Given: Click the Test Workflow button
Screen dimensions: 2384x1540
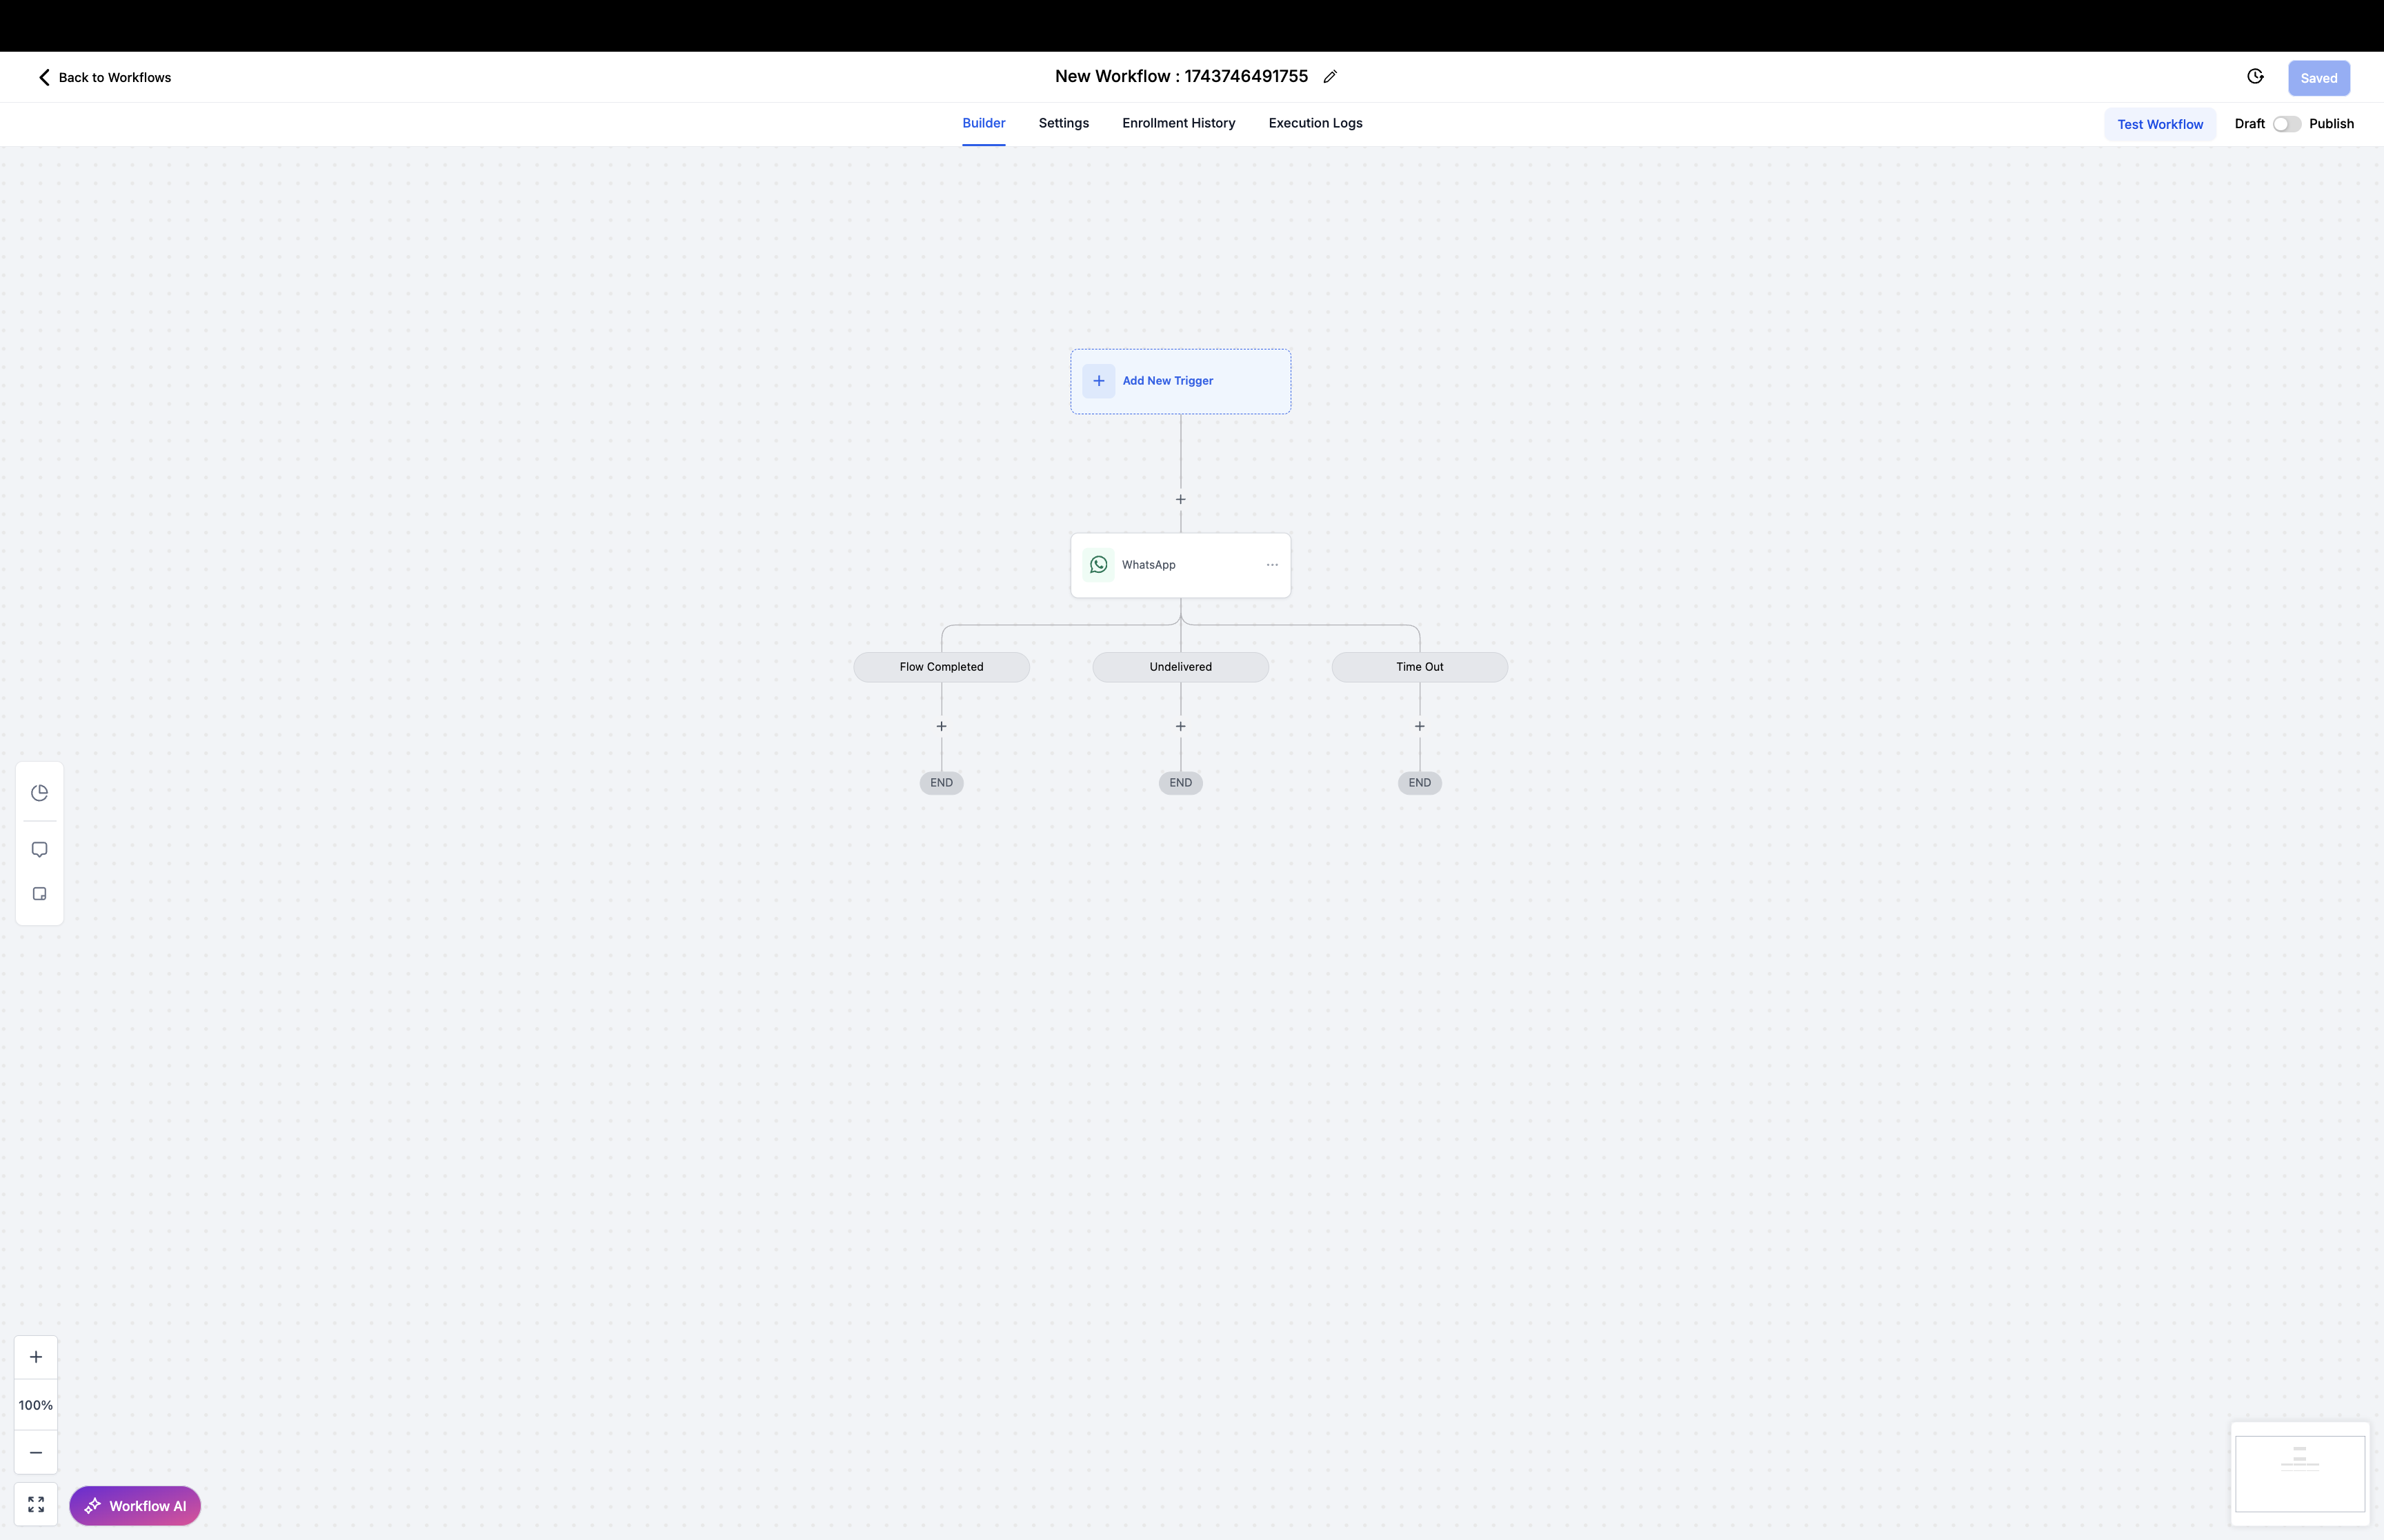Looking at the screenshot, I should click(2159, 124).
